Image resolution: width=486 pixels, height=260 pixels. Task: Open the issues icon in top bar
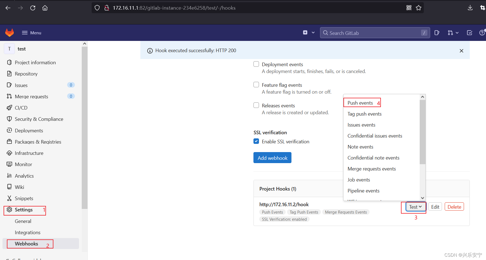437,33
